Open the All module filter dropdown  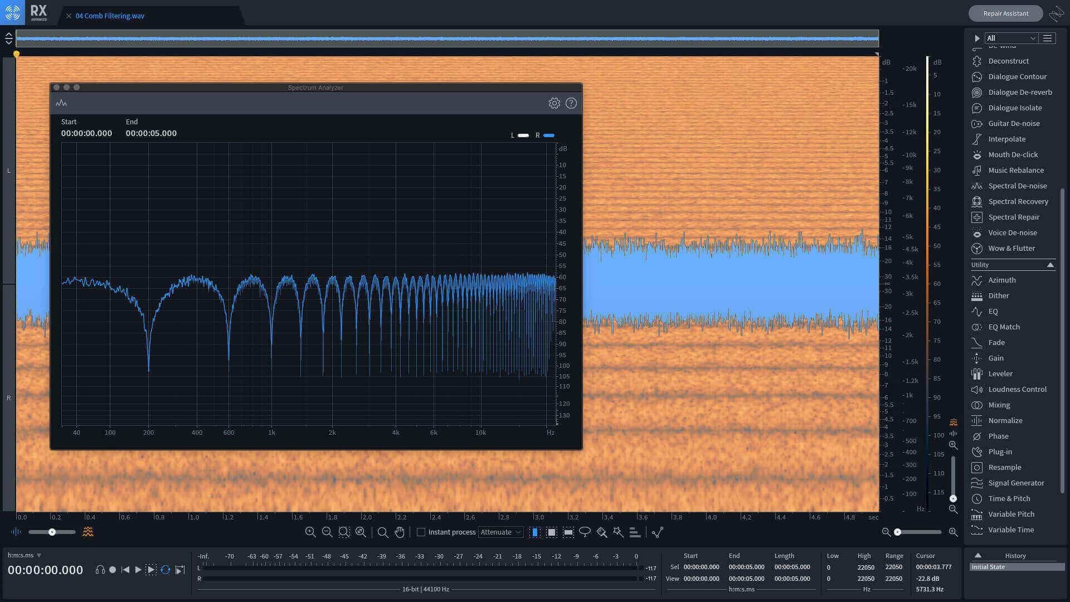pyautogui.click(x=1011, y=38)
